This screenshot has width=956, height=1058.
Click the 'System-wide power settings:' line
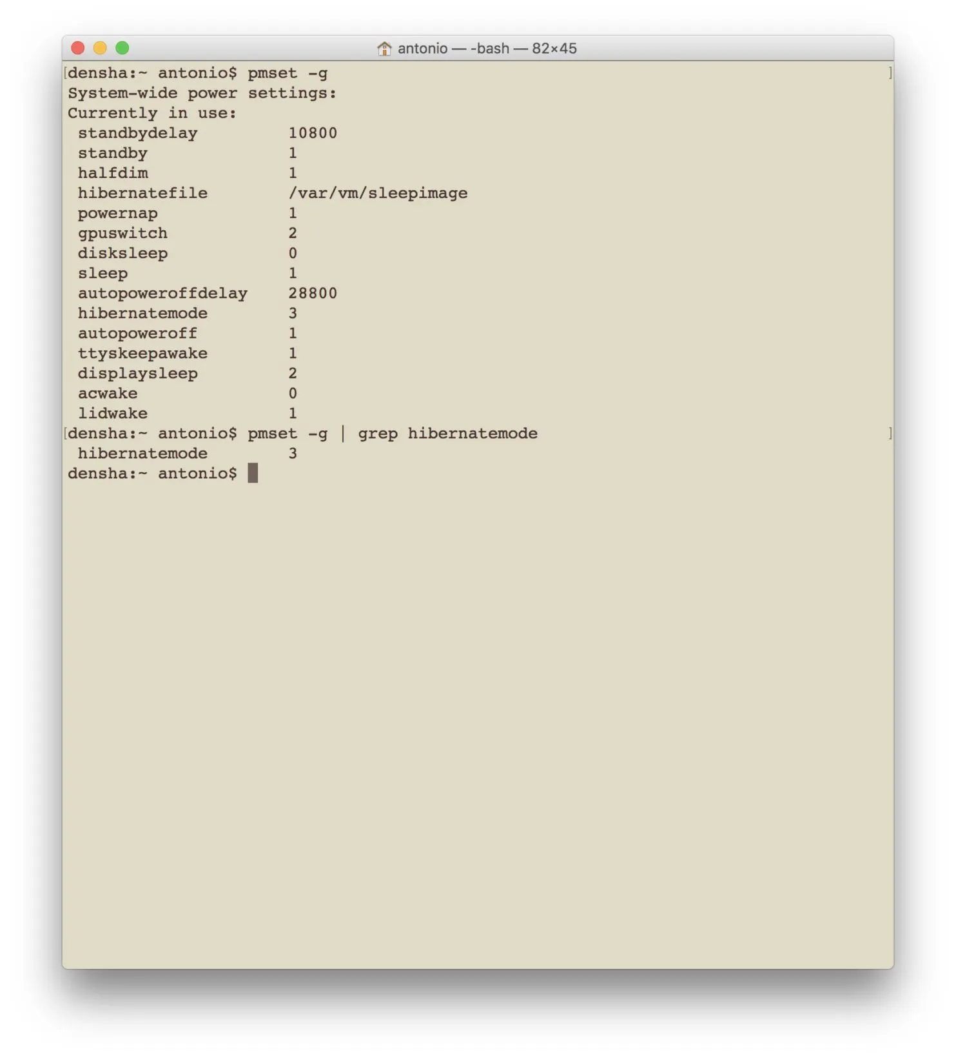click(202, 93)
